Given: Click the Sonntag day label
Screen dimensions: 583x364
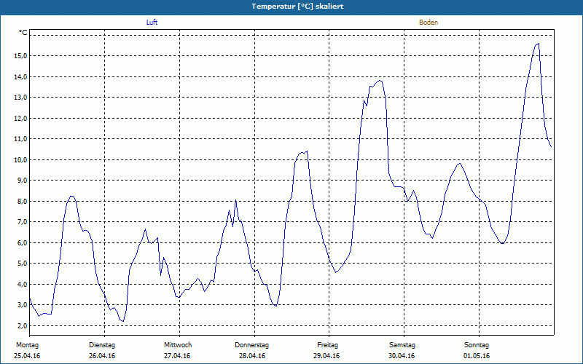Looking at the screenshot, I should [x=477, y=345].
